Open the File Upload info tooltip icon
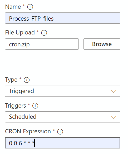 pos(44,33)
